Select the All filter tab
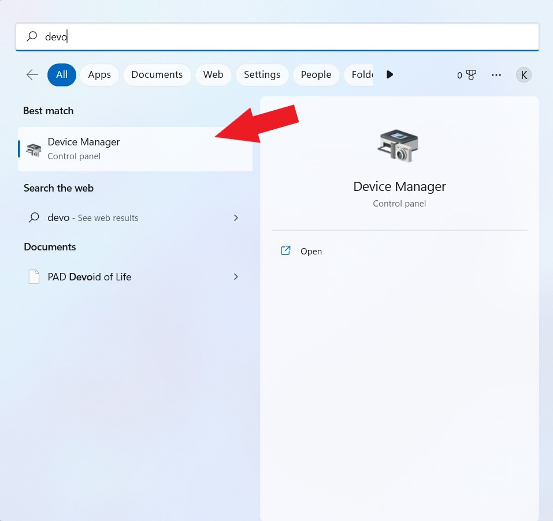The height and width of the screenshot is (521, 553). [62, 74]
